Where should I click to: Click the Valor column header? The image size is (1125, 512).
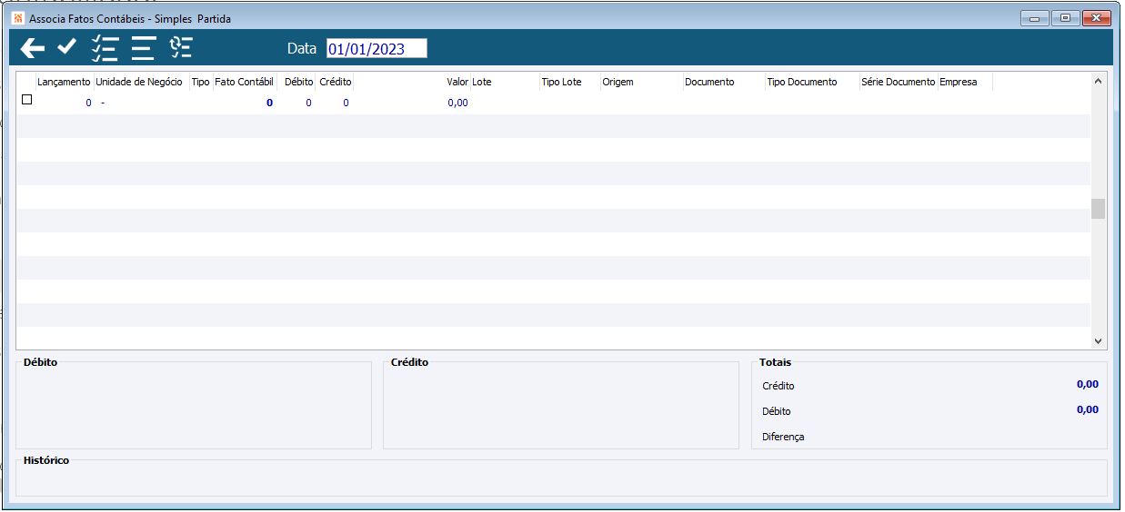click(x=412, y=82)
